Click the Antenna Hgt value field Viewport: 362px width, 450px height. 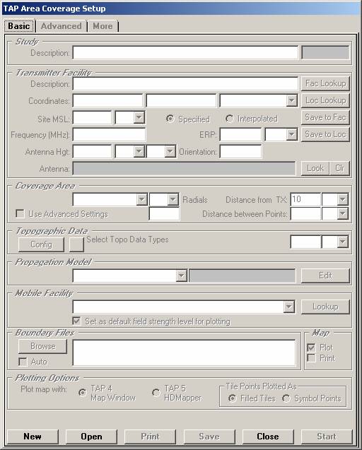[x=92, y=151]
